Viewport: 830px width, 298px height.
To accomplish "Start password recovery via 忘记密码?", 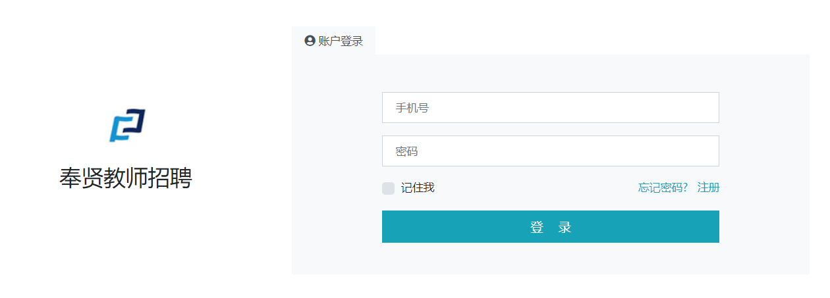I will tap(663, 188).
